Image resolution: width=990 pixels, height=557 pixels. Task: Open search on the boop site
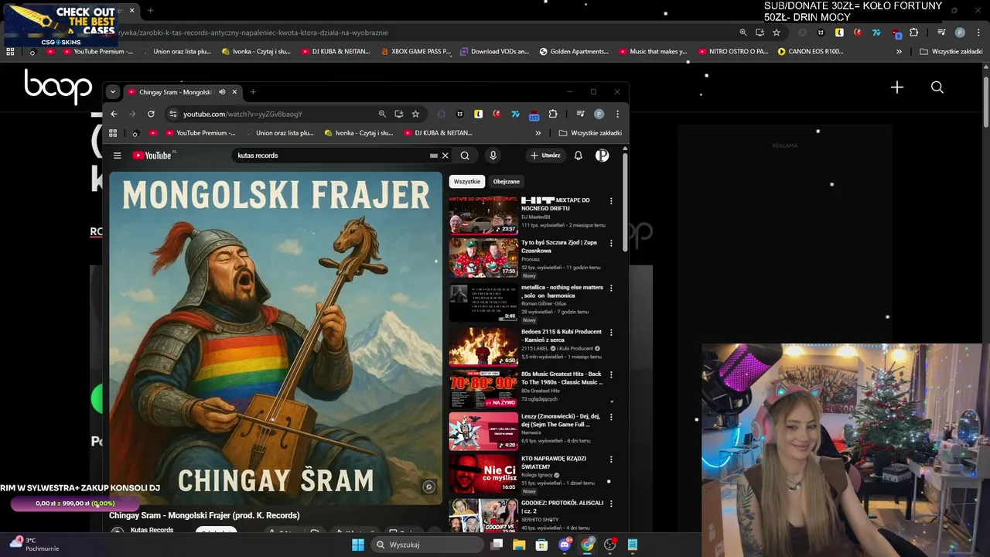[937, 87]
